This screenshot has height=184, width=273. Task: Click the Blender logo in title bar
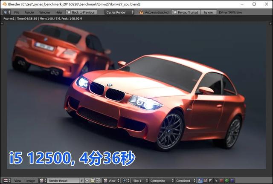[x=5, y=4]
